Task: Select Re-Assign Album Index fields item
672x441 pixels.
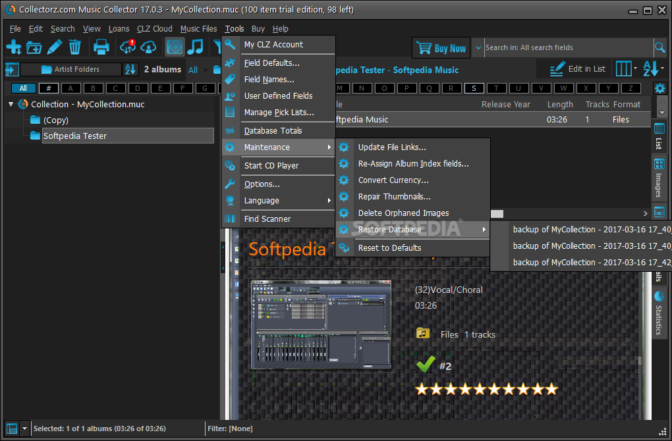Action: [412, 163]
